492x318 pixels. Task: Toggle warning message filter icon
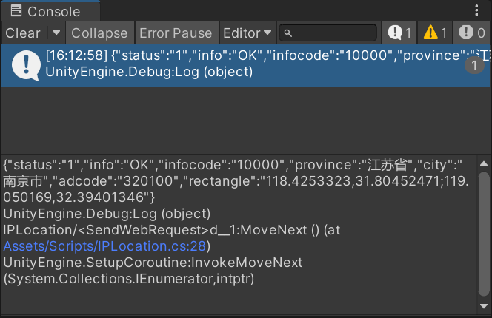(x=435, y=33)
